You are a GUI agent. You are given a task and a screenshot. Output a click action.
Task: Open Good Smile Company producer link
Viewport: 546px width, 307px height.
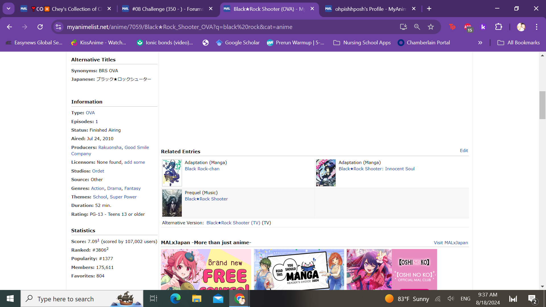pos(110,151)
